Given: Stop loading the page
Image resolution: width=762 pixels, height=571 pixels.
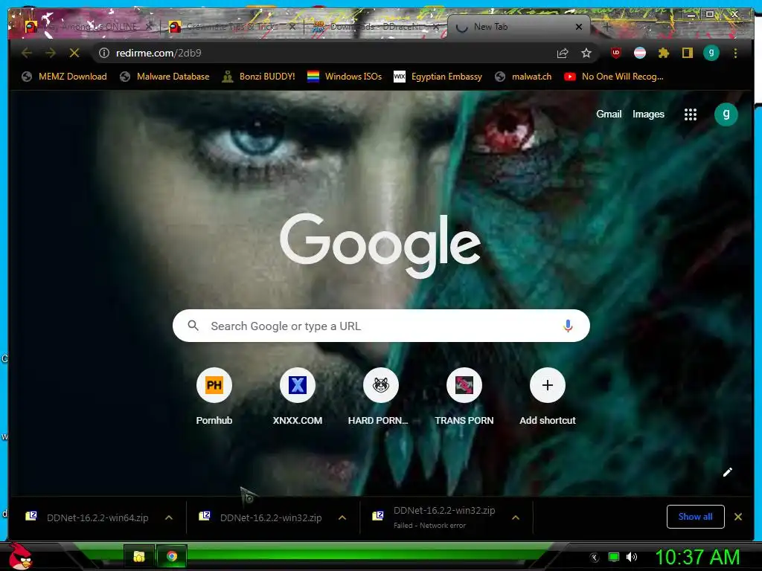Looking at the screenshot, I should (x=74, y=53).
